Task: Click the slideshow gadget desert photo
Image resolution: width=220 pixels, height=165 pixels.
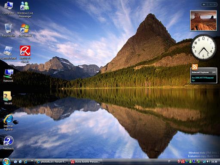Action: coord(203,21)
